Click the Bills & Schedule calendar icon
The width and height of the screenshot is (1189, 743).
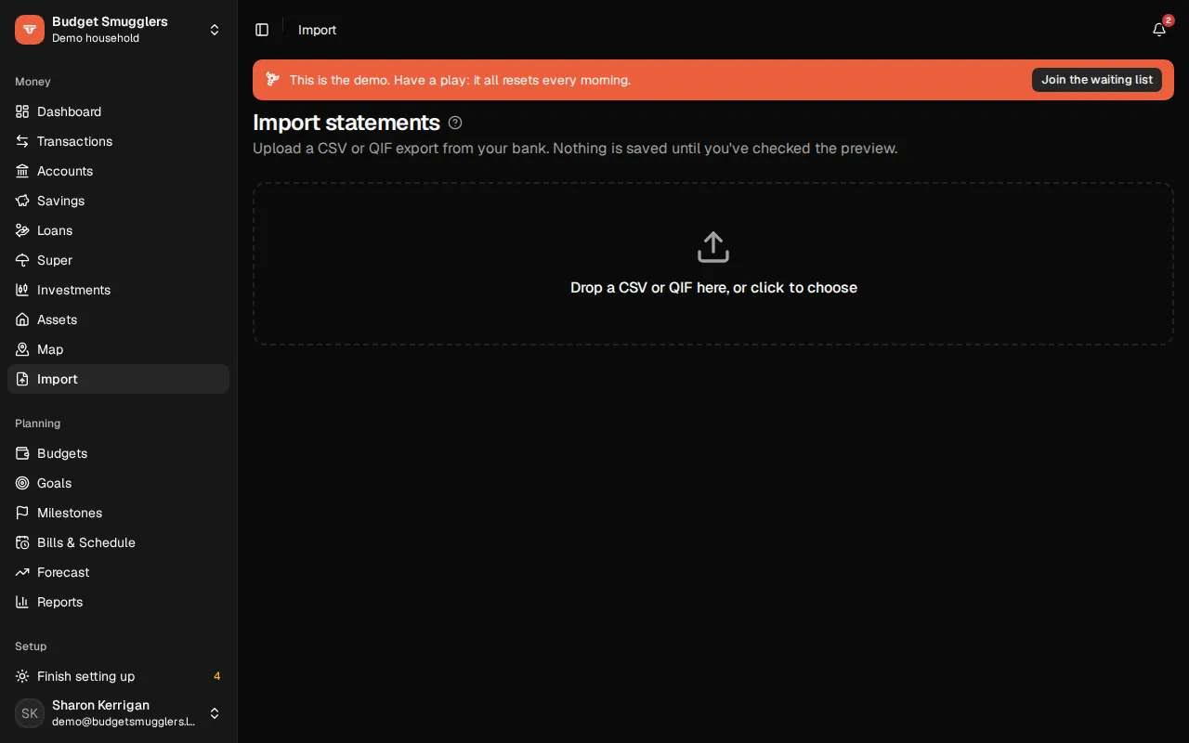(22, 542)
